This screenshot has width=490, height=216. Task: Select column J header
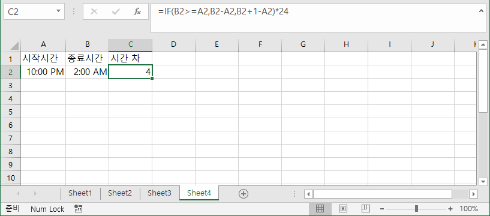[x=432, y=44]
